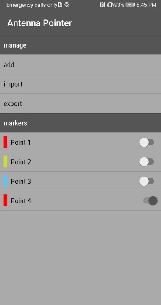The height and width of the screenshot is (305, 161).
Task: Tap the 8:45 PM clock
Action: tap(146, 5)
